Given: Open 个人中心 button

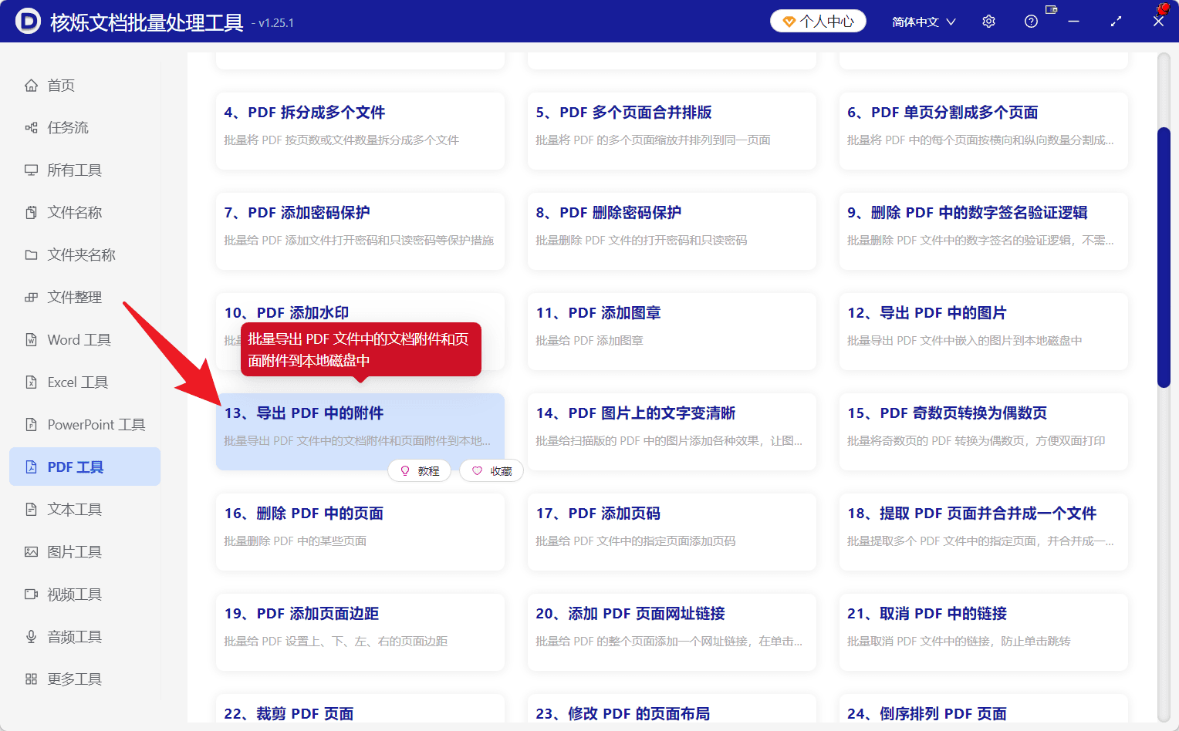Looking at the screenshot, I should (x=818, y=22).
